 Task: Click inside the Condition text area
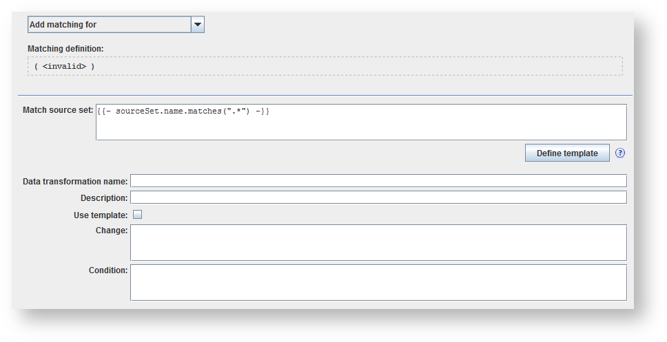tap(378, 282)
